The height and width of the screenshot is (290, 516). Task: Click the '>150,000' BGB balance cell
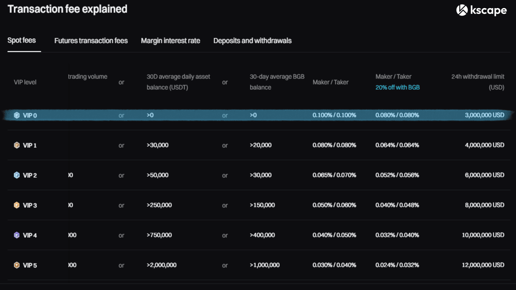(262, 205)
